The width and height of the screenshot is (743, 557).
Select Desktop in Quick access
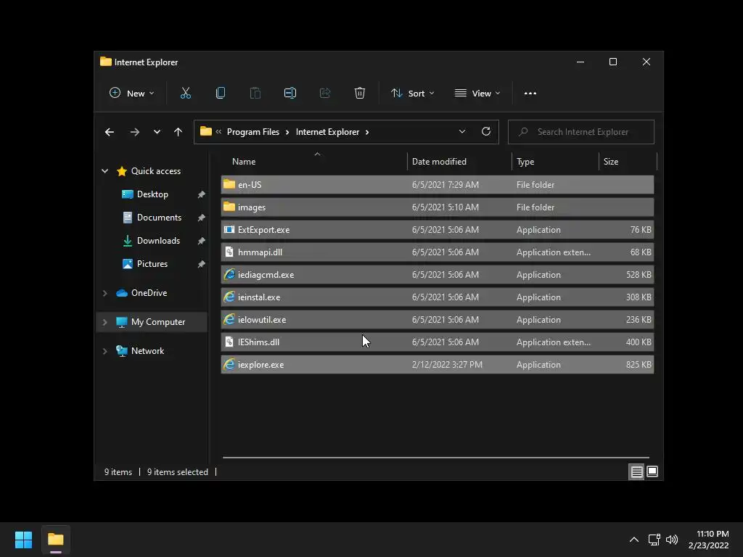coord(152,194)
